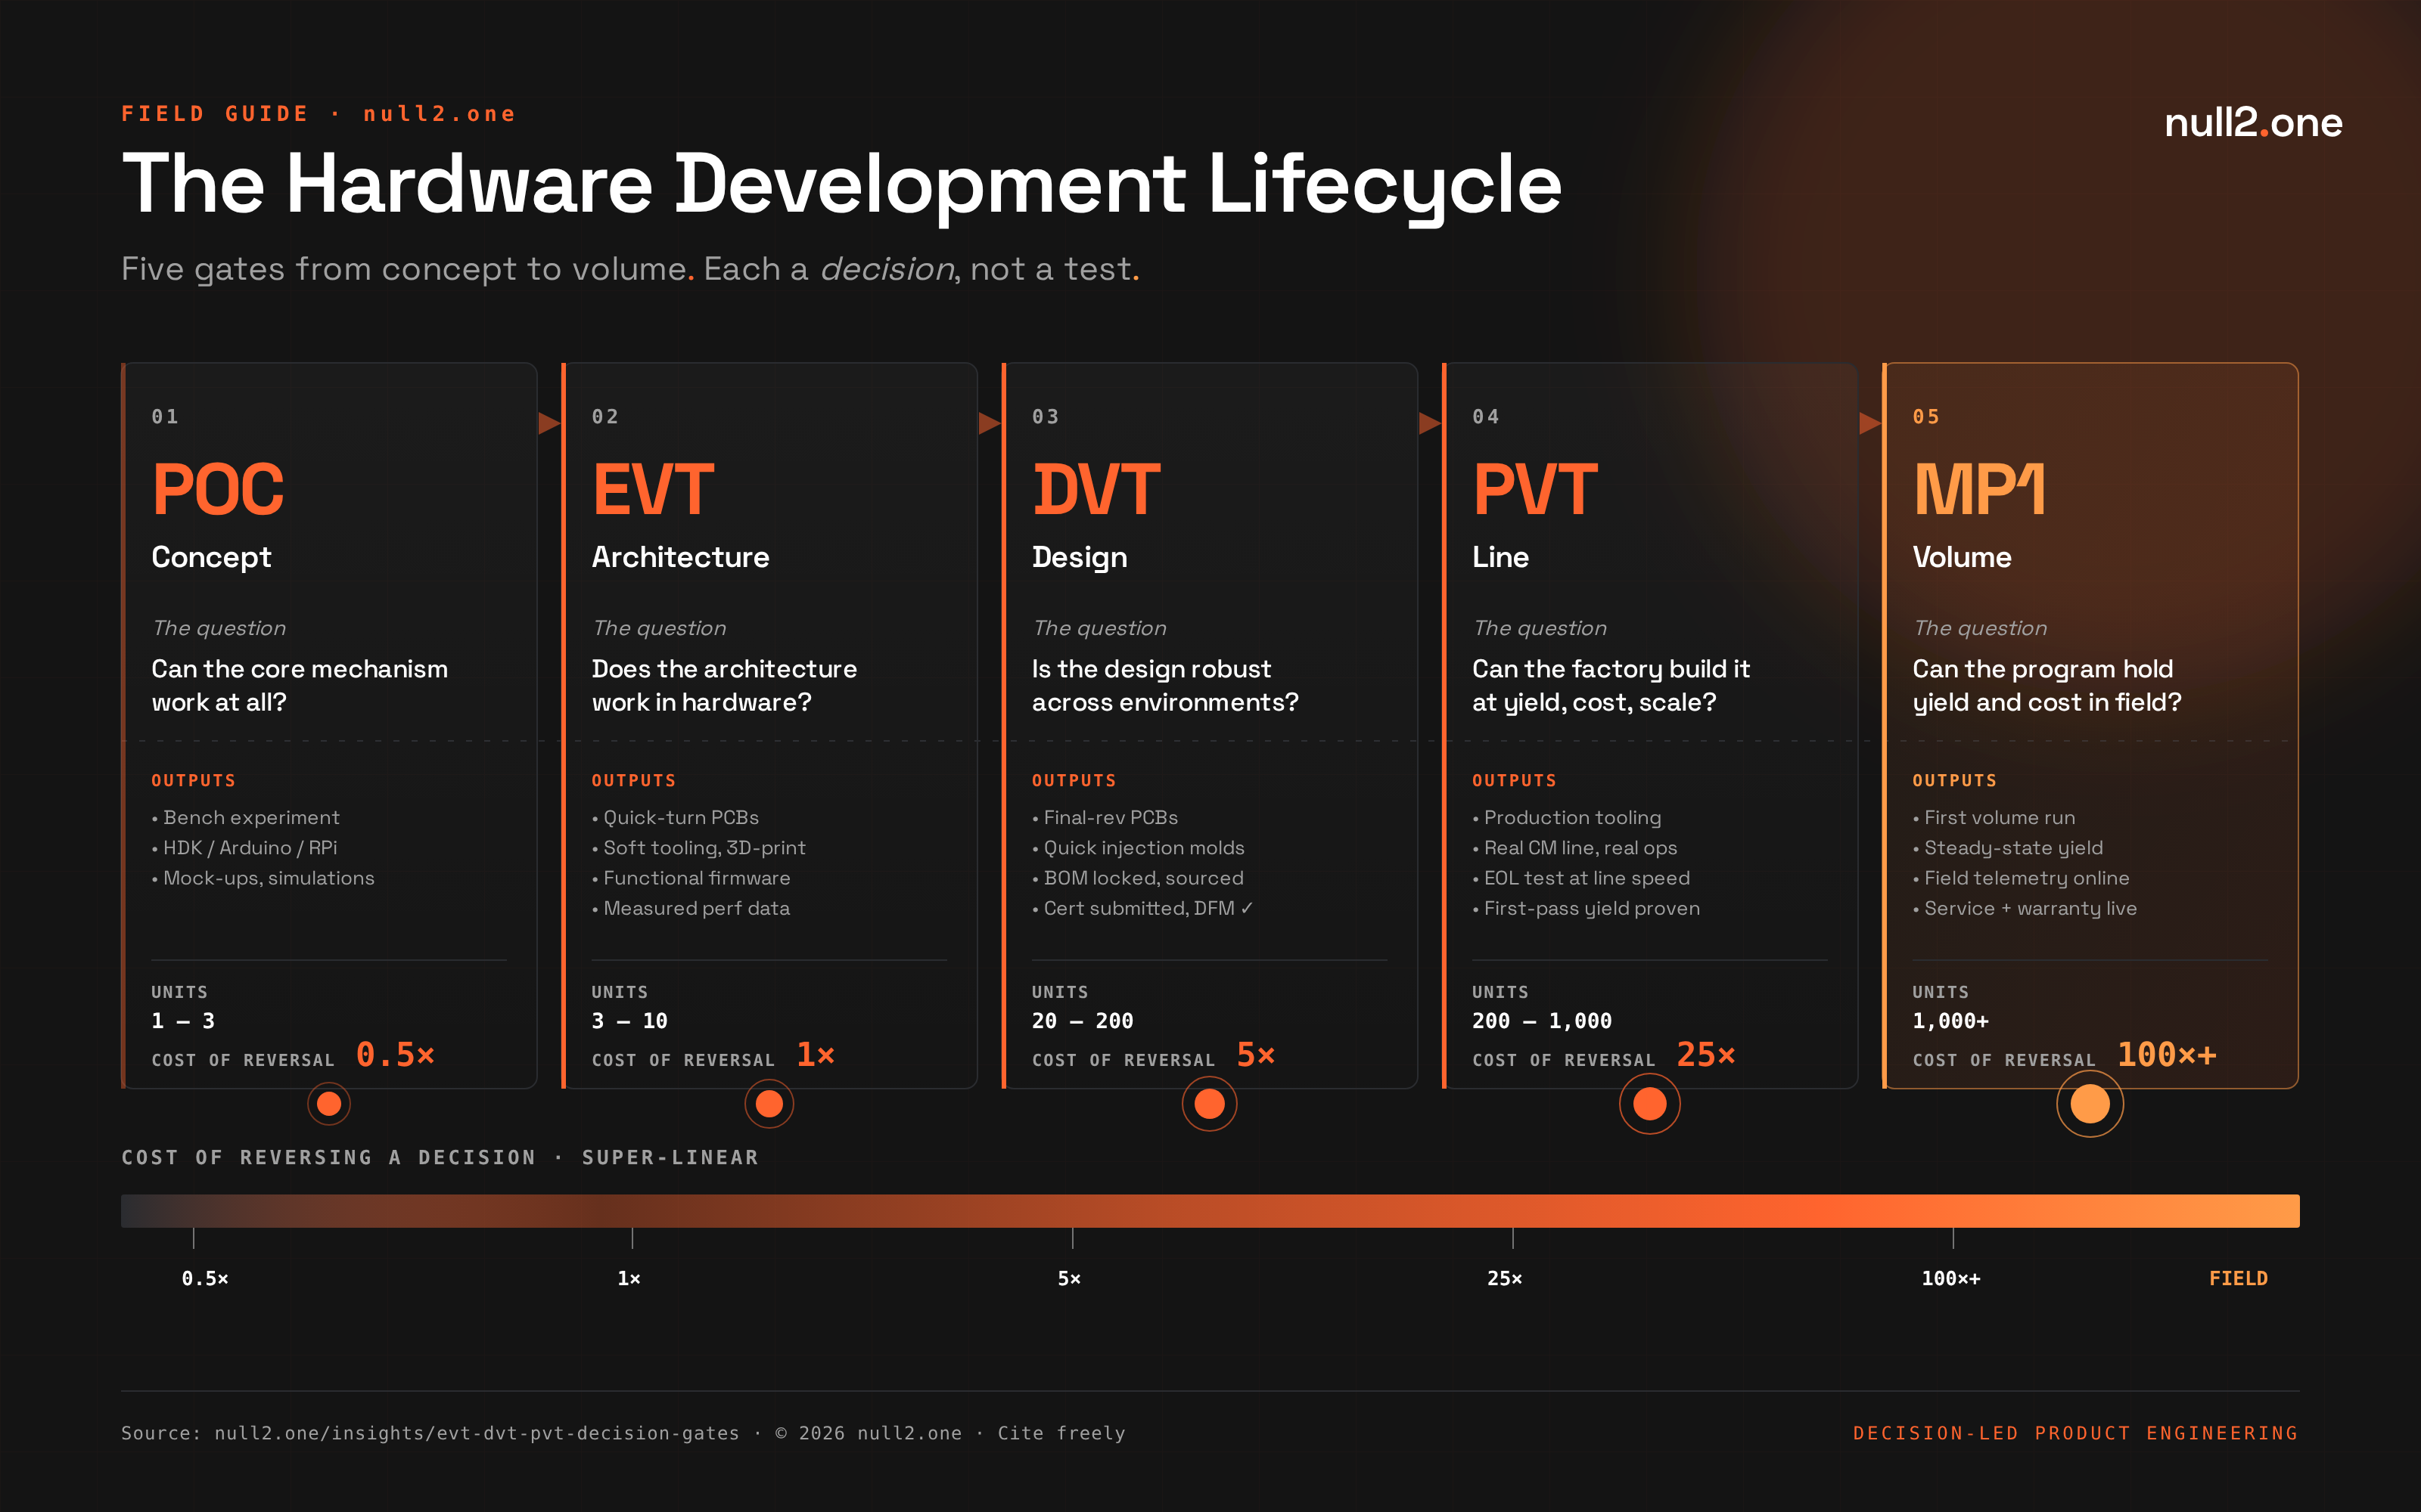Image resolution: width=2421 pixels, height=1512 pixels.
Task: Click the null2.one logo at top right
Action: (2253, 123)
